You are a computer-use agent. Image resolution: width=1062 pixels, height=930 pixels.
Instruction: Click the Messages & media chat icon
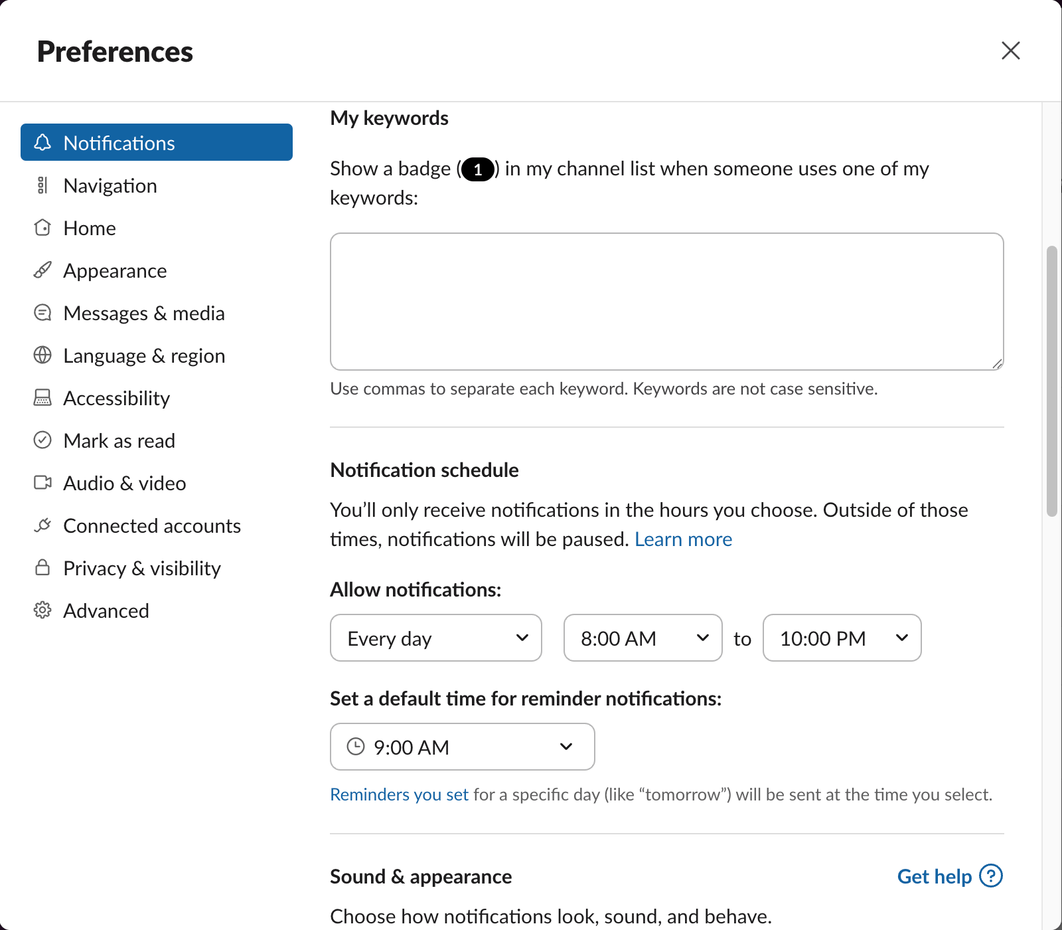point(42,313)
